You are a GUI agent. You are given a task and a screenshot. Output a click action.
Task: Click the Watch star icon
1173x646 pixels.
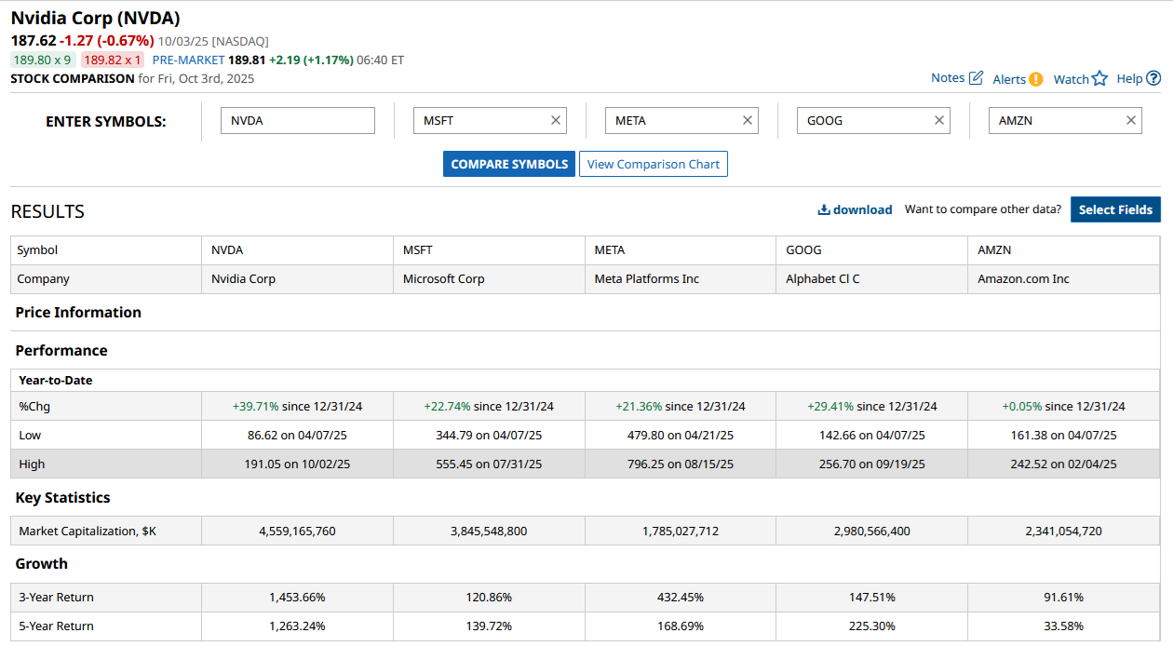[1099, 79]
